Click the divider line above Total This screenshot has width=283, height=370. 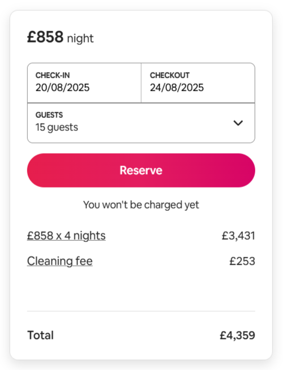pos(141,311)
